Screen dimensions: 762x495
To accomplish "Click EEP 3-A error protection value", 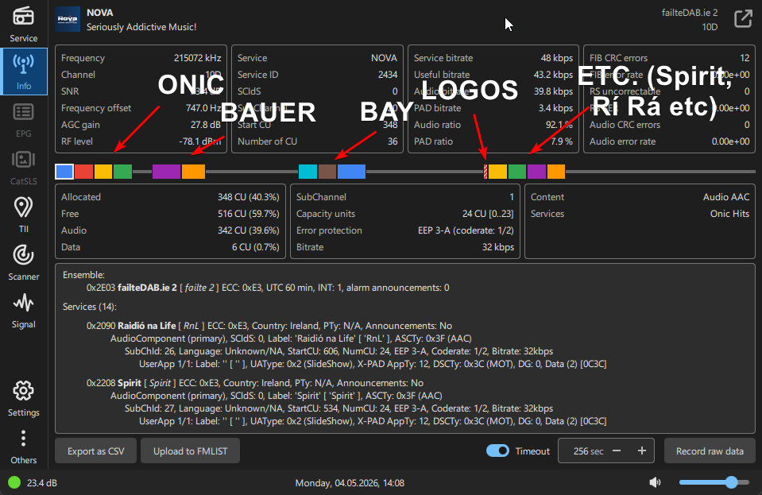I will (x=466, y=230).
